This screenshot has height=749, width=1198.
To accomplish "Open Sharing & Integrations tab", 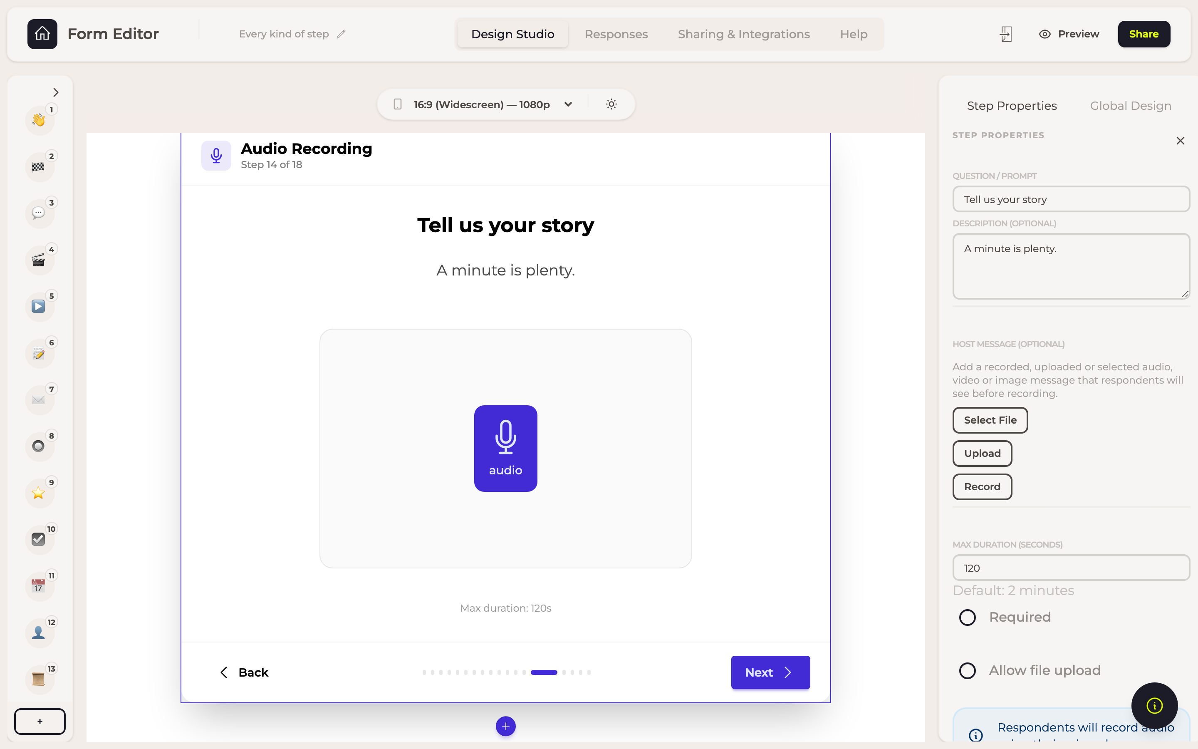I will tap(744, 34).
